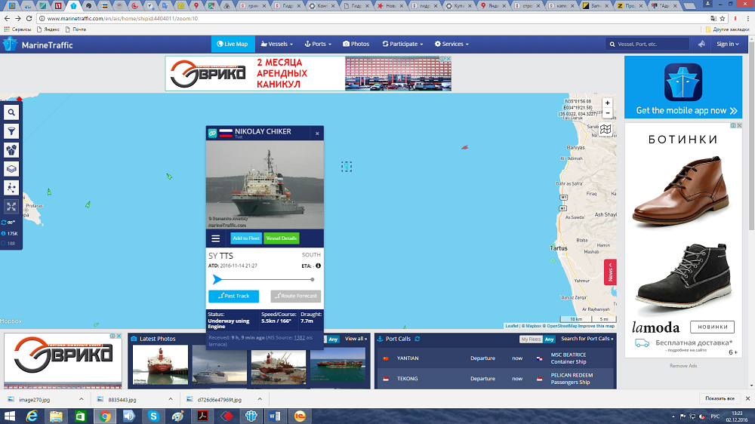This screenshot has height=424, width=755.
Task: Expand the 8835443.jpg download options arrow
Action: click(x=171, y=399)
